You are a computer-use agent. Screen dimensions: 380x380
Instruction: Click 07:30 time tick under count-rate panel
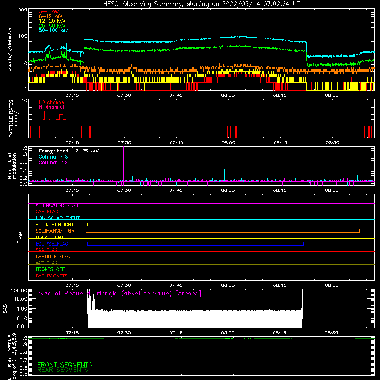124,95
